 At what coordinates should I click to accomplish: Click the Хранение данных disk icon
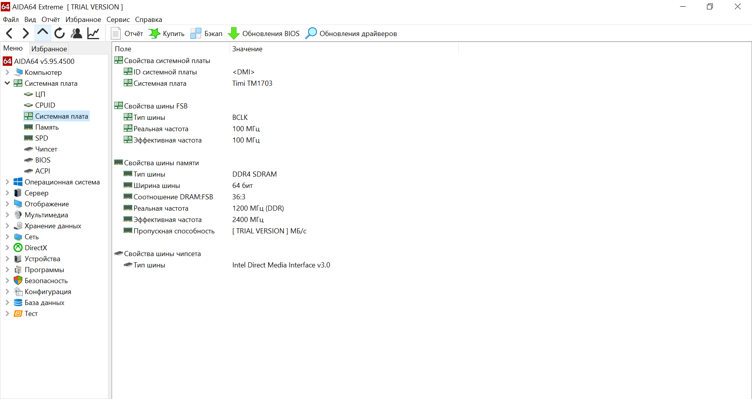pos(18,226)
